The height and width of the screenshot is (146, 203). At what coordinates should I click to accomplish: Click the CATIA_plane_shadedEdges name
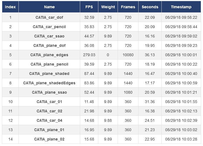49,83
